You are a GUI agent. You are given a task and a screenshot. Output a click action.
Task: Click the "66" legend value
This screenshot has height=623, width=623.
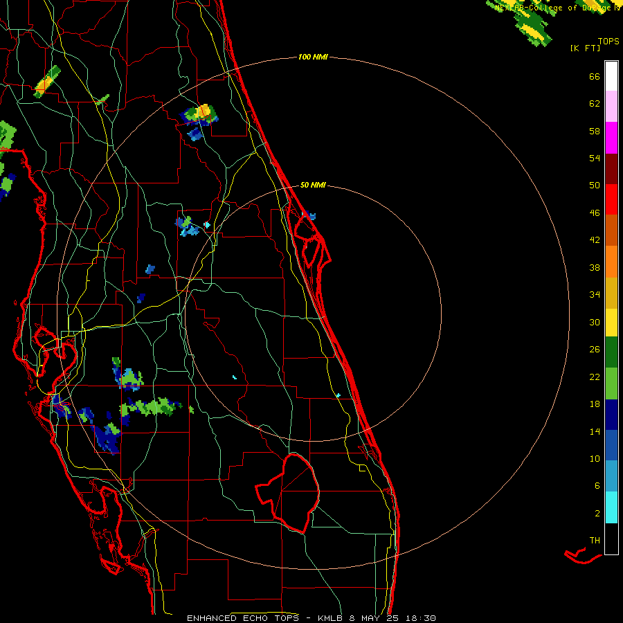[x=595, y=77]
